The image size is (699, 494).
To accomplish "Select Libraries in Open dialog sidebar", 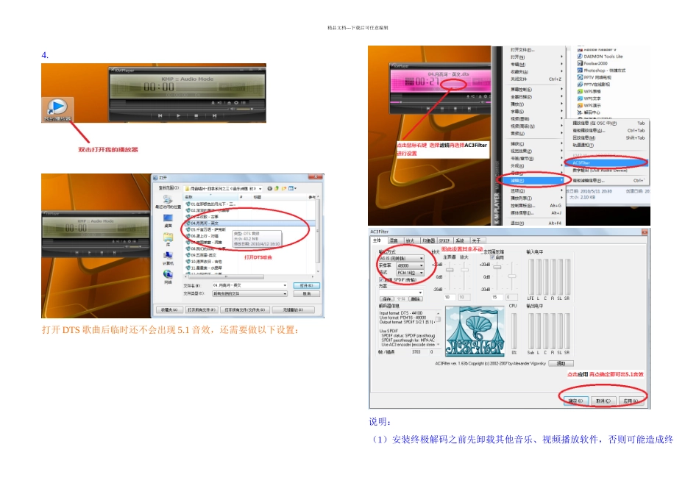I will (x=168, y=239).
